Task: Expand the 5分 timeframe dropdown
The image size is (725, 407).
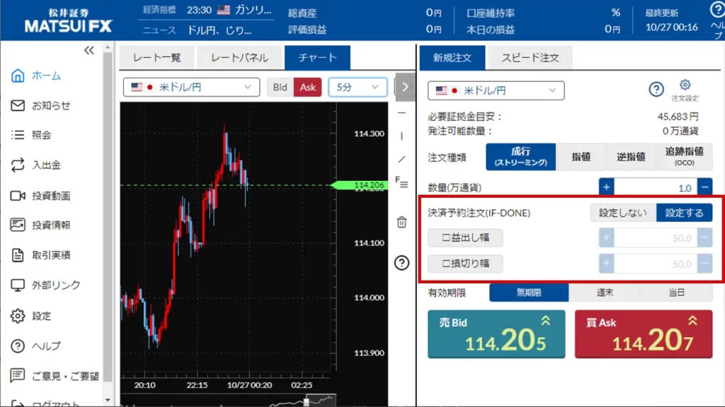Action: coord(358,87)
